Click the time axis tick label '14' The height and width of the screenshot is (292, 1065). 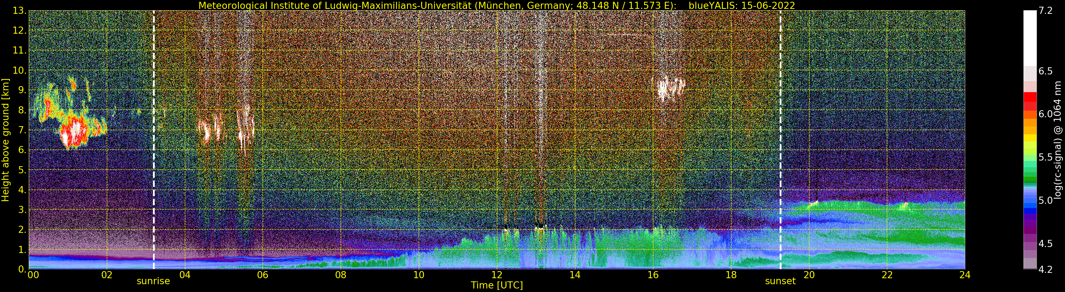[x=575, y=275]
